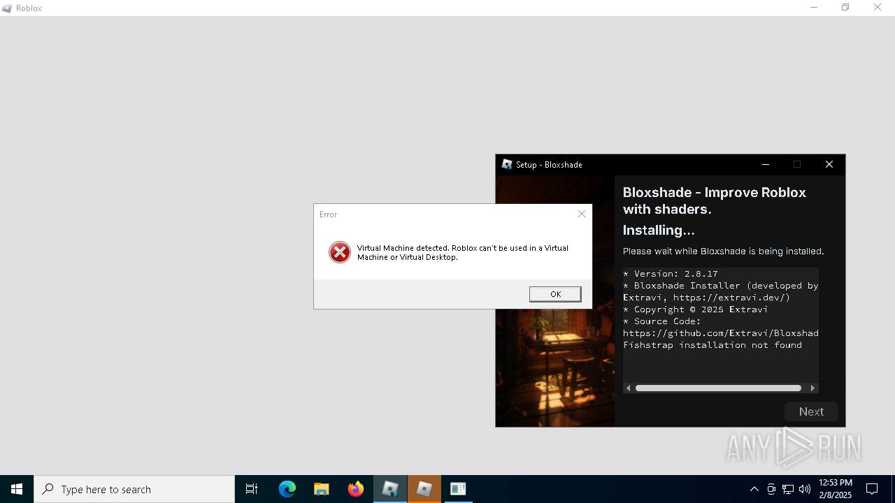Minimize the Bloxshade setup window

point(766,164)
